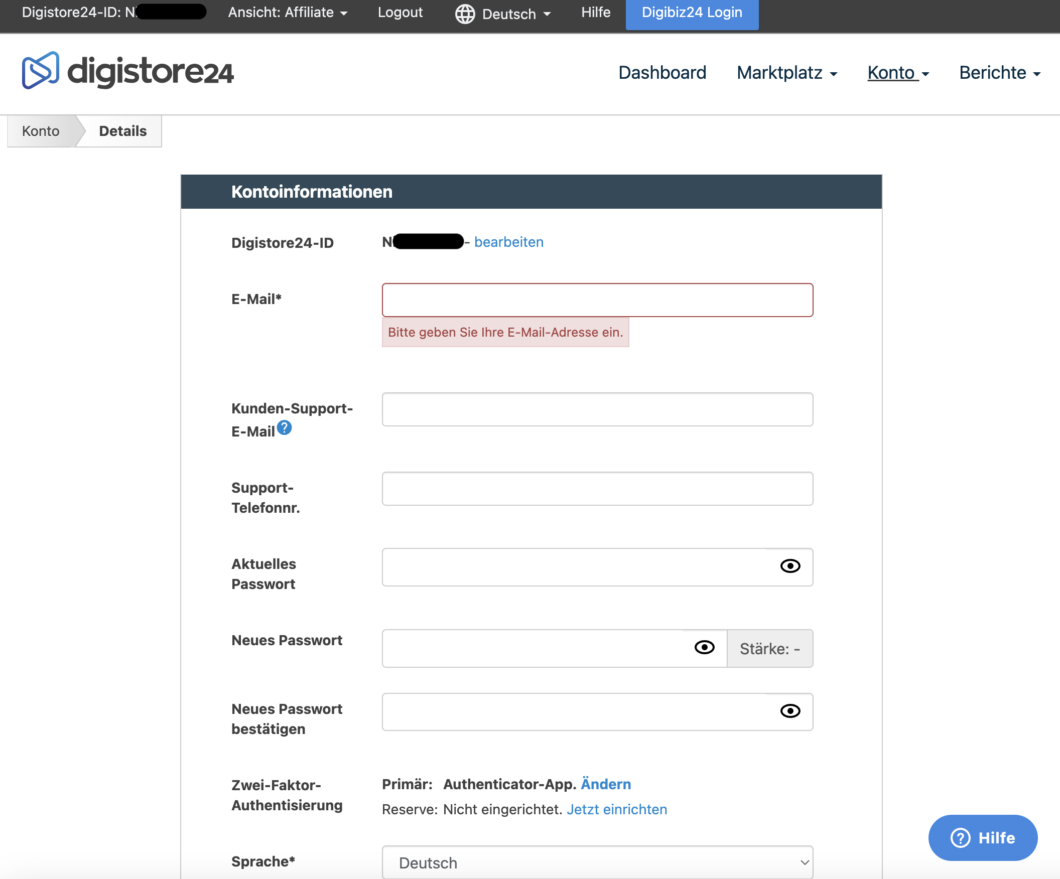Open the floating Hilfe chat button
Screen dimensions: 1060x879
point(983,838)
